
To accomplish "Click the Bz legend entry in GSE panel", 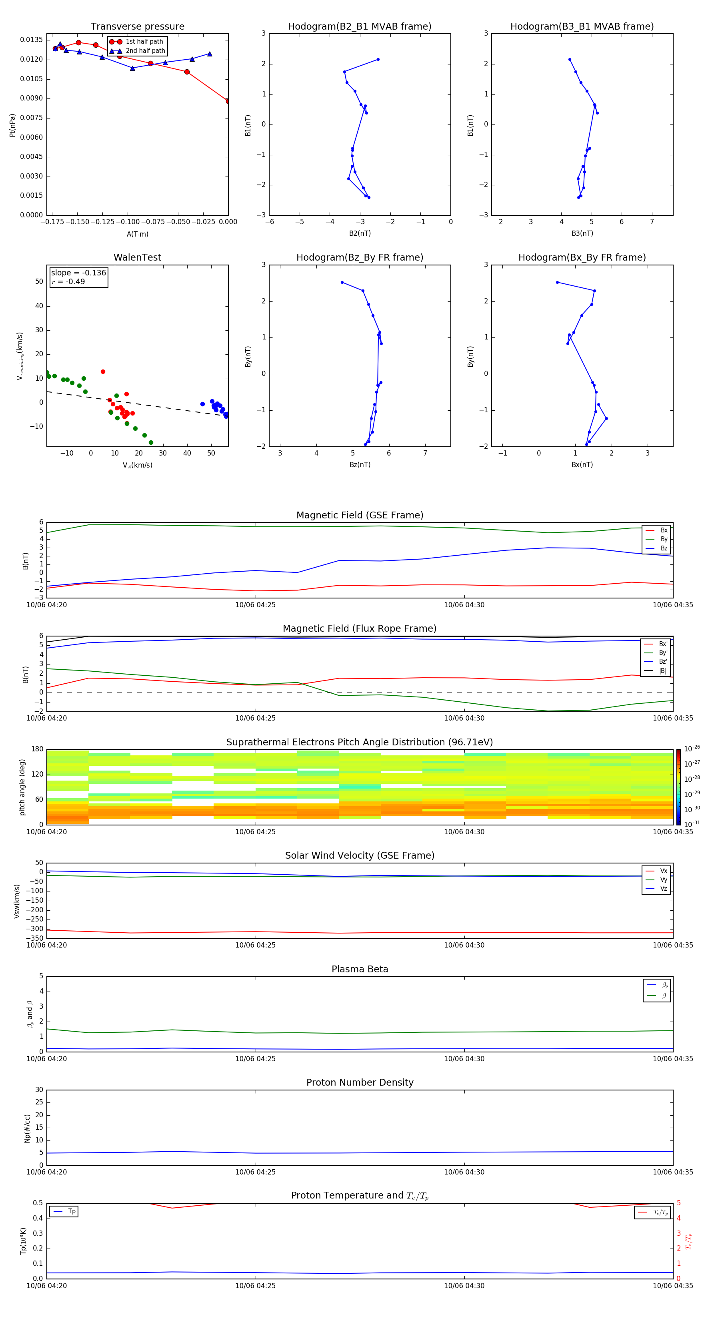I will coord(656,548).
